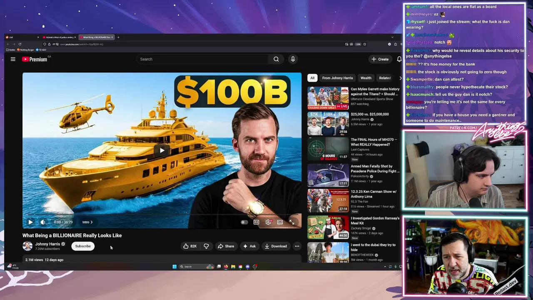Show hidden system tray icons chevron
The image size is (533, 300).
click(x=385, y=267)
